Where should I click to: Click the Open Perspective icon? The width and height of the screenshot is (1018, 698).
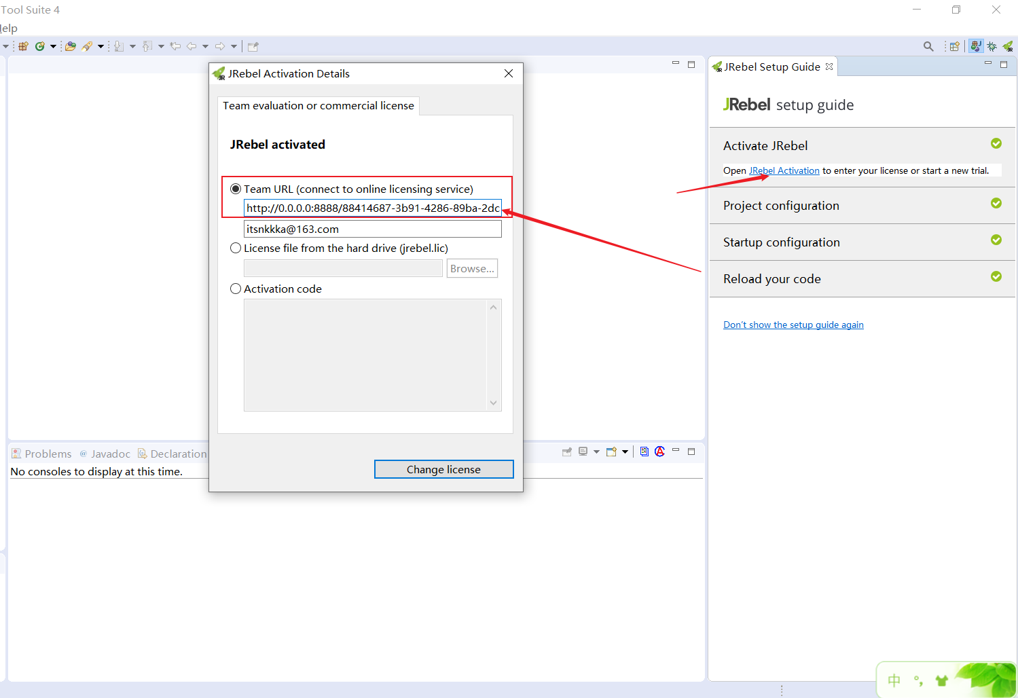coord(955,46)
